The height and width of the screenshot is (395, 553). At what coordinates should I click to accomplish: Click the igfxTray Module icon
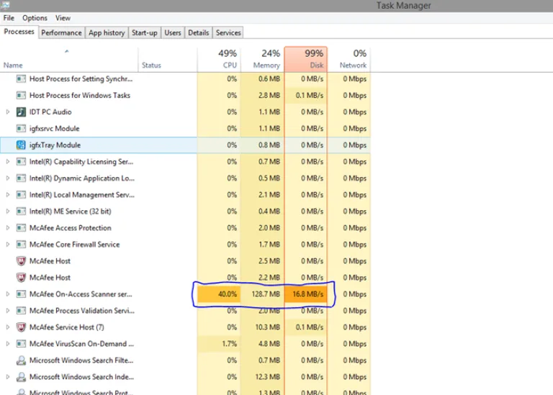point(21,145)
